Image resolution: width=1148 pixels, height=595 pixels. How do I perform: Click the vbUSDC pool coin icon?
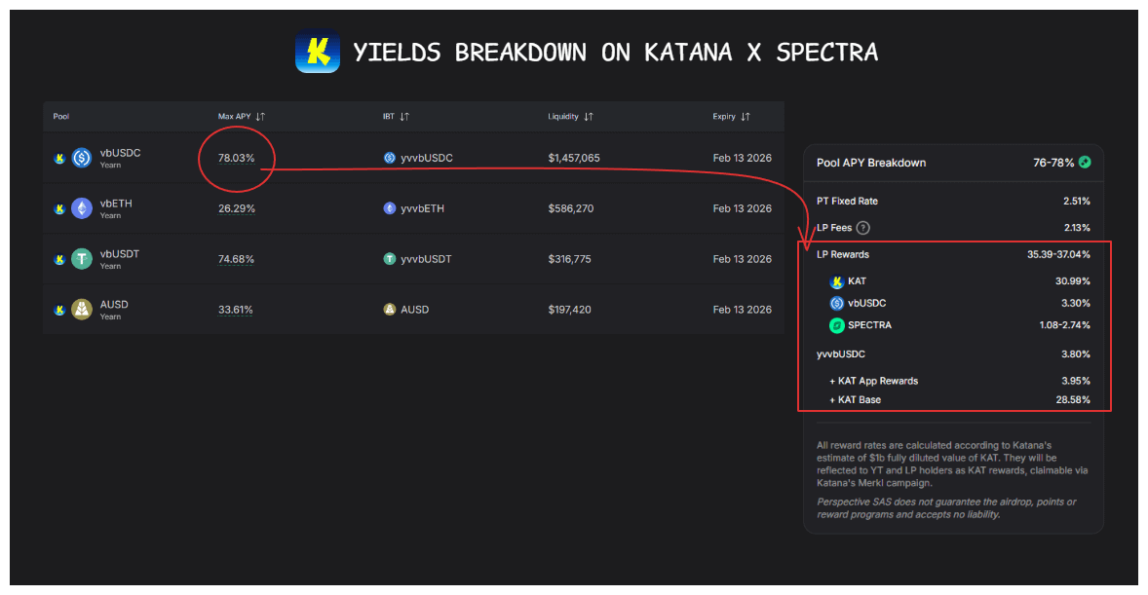81,158
